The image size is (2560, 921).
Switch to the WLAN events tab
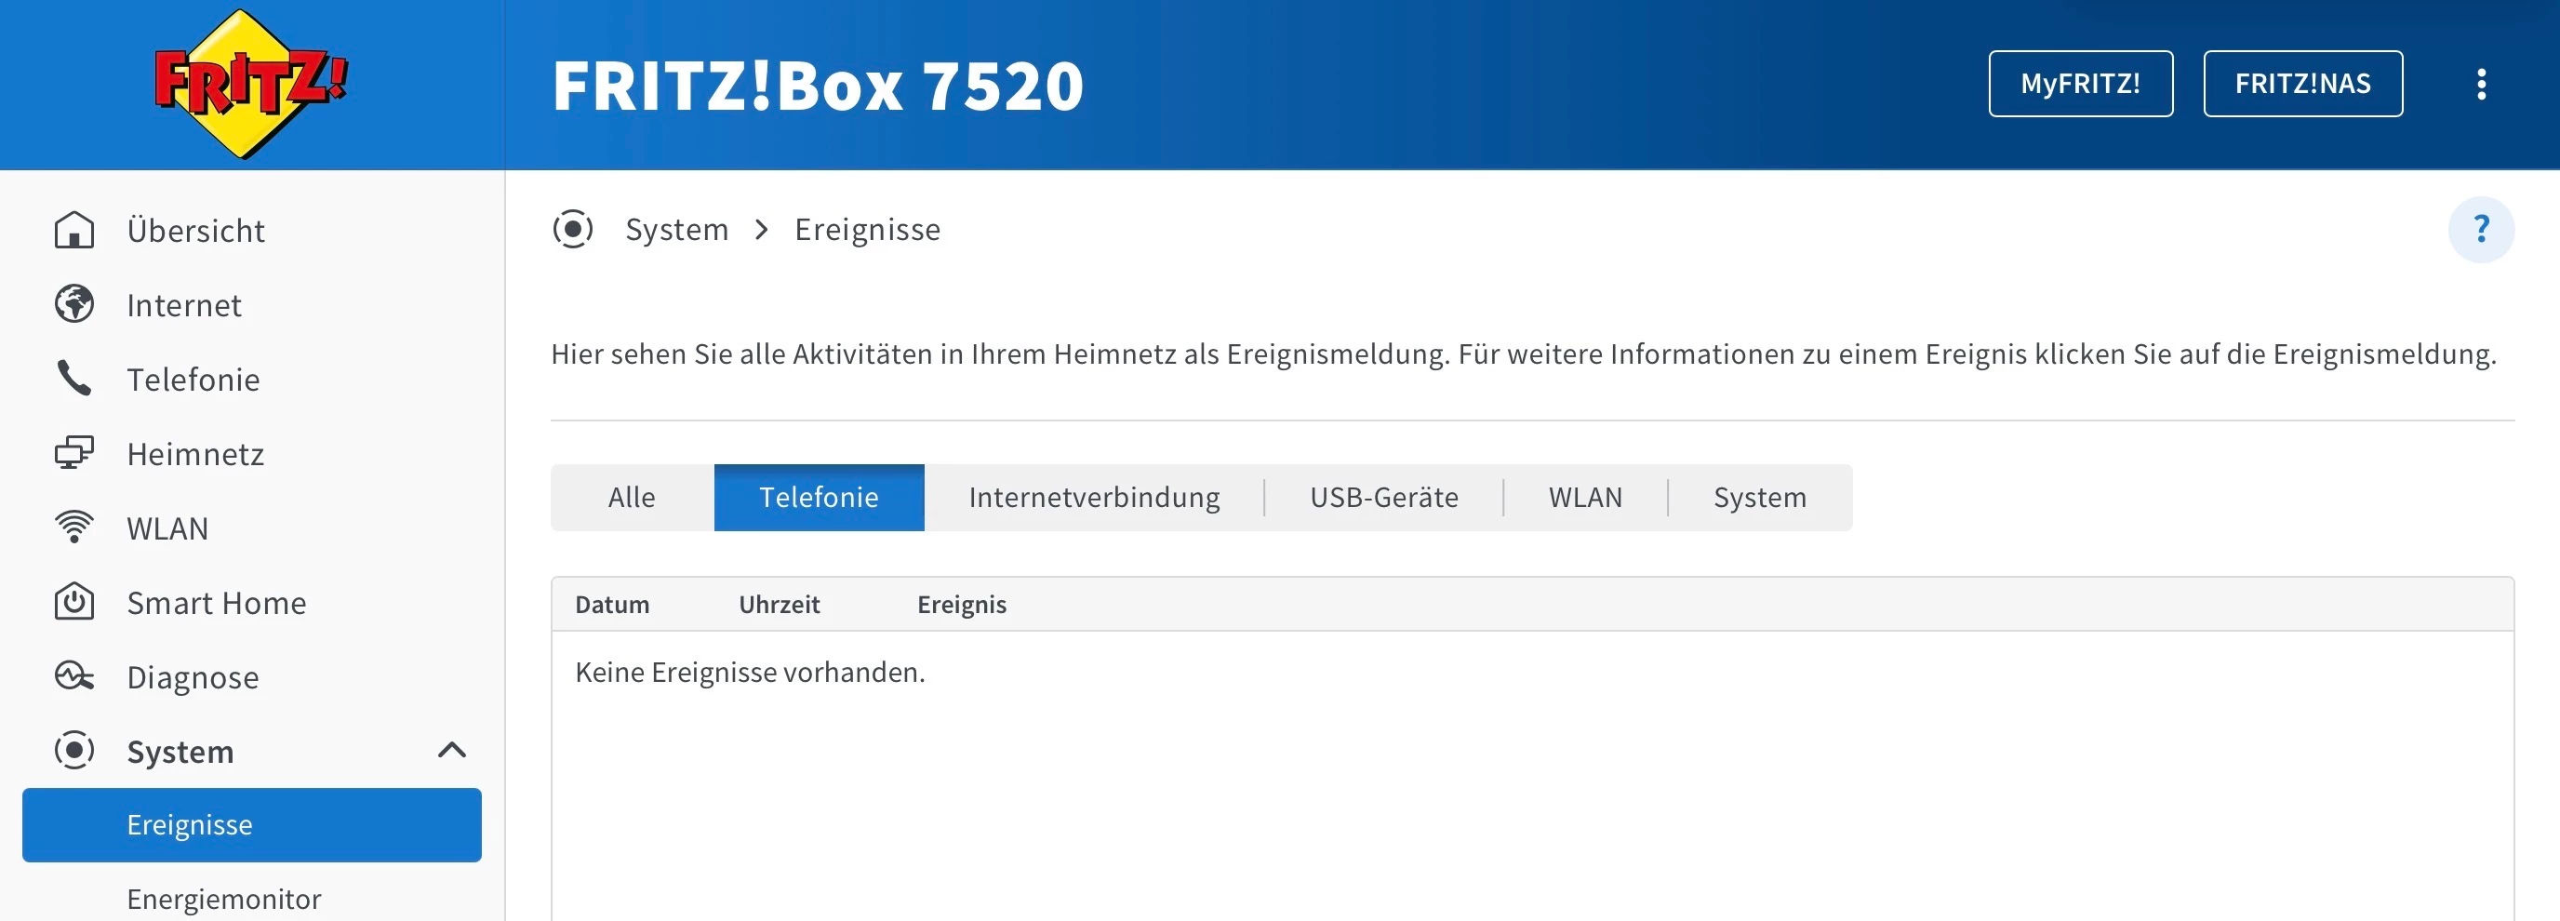[x=1585, y=497]
